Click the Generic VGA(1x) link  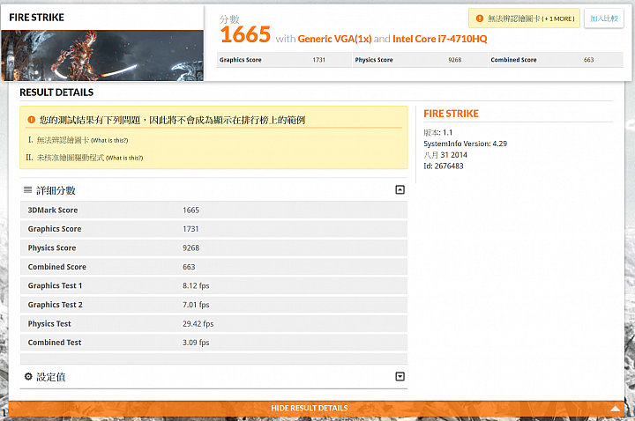click(334, 39)
